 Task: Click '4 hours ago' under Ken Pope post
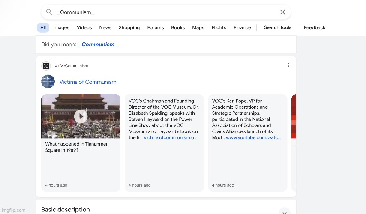pos(223,185)
